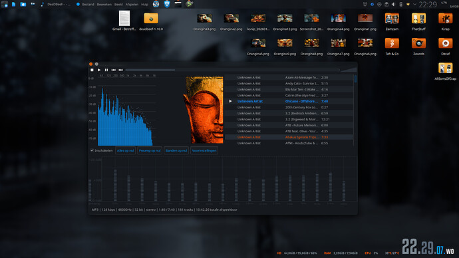The image size is (459, 258).
Task: Pause the current track
Action: coord(106,70)
